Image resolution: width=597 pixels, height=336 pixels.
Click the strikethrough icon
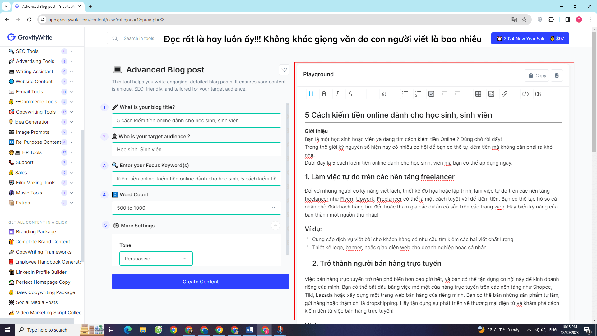pyautogui.click(x=350, y=94)
